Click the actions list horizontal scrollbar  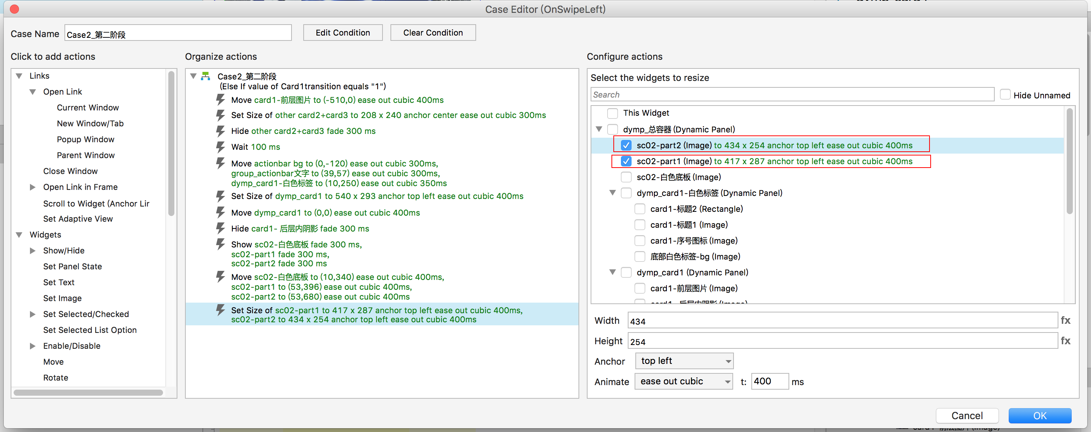point(88,393)
